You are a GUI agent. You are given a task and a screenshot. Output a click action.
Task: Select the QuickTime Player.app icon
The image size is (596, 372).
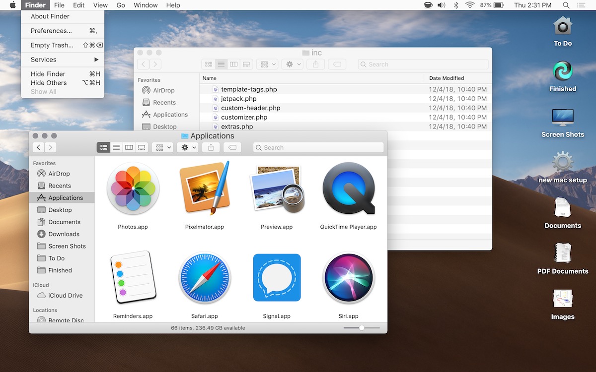click(x=348, y=188)
